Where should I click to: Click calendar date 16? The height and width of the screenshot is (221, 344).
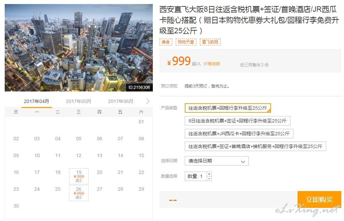coord(16,172)
